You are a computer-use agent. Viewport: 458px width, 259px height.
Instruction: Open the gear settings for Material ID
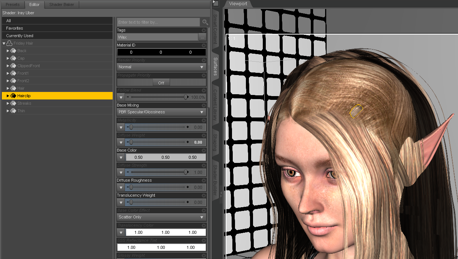204,45
